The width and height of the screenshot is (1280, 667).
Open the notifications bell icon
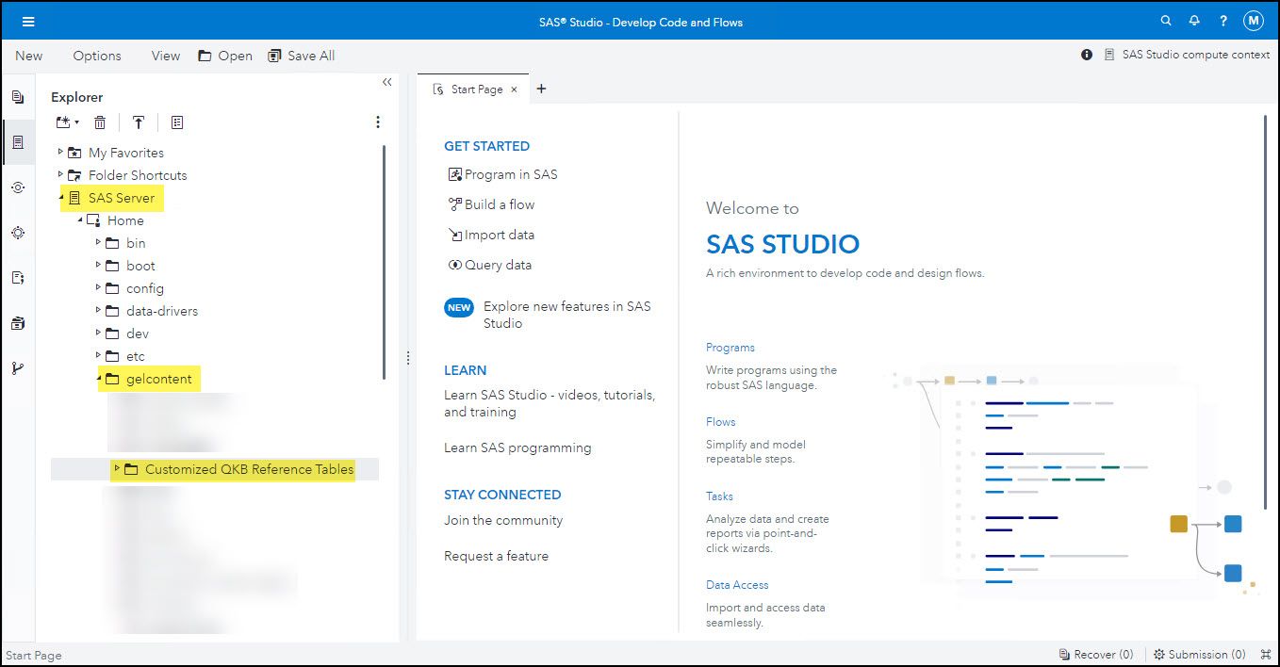(x=1194, y=20)
